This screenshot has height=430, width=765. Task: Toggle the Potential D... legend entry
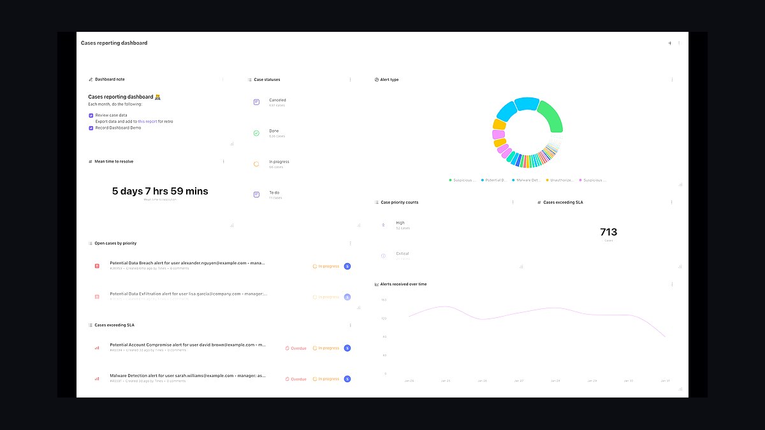[x=494, y=180]
